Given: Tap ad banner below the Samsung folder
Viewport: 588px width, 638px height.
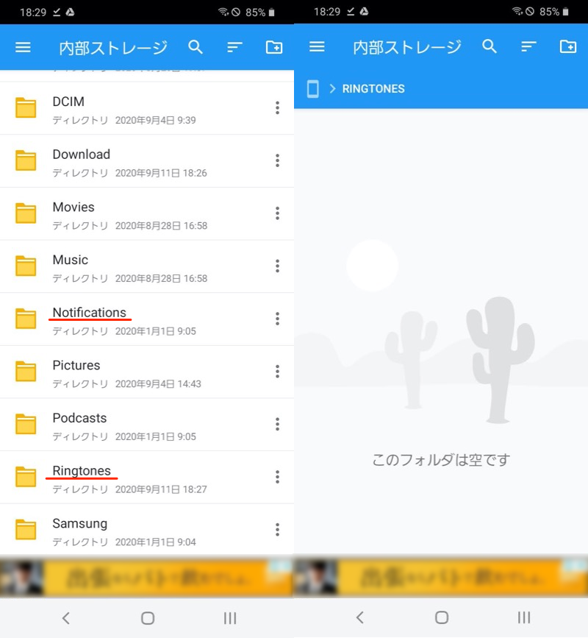Looking at the screenshot, I should pyautogui.click(x=147, y=577).
